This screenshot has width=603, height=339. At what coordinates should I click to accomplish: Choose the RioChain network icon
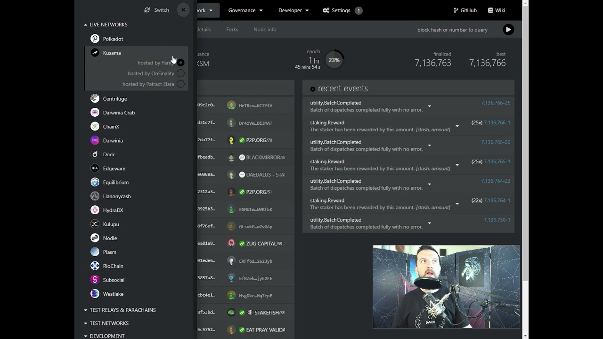pos(95,266)
